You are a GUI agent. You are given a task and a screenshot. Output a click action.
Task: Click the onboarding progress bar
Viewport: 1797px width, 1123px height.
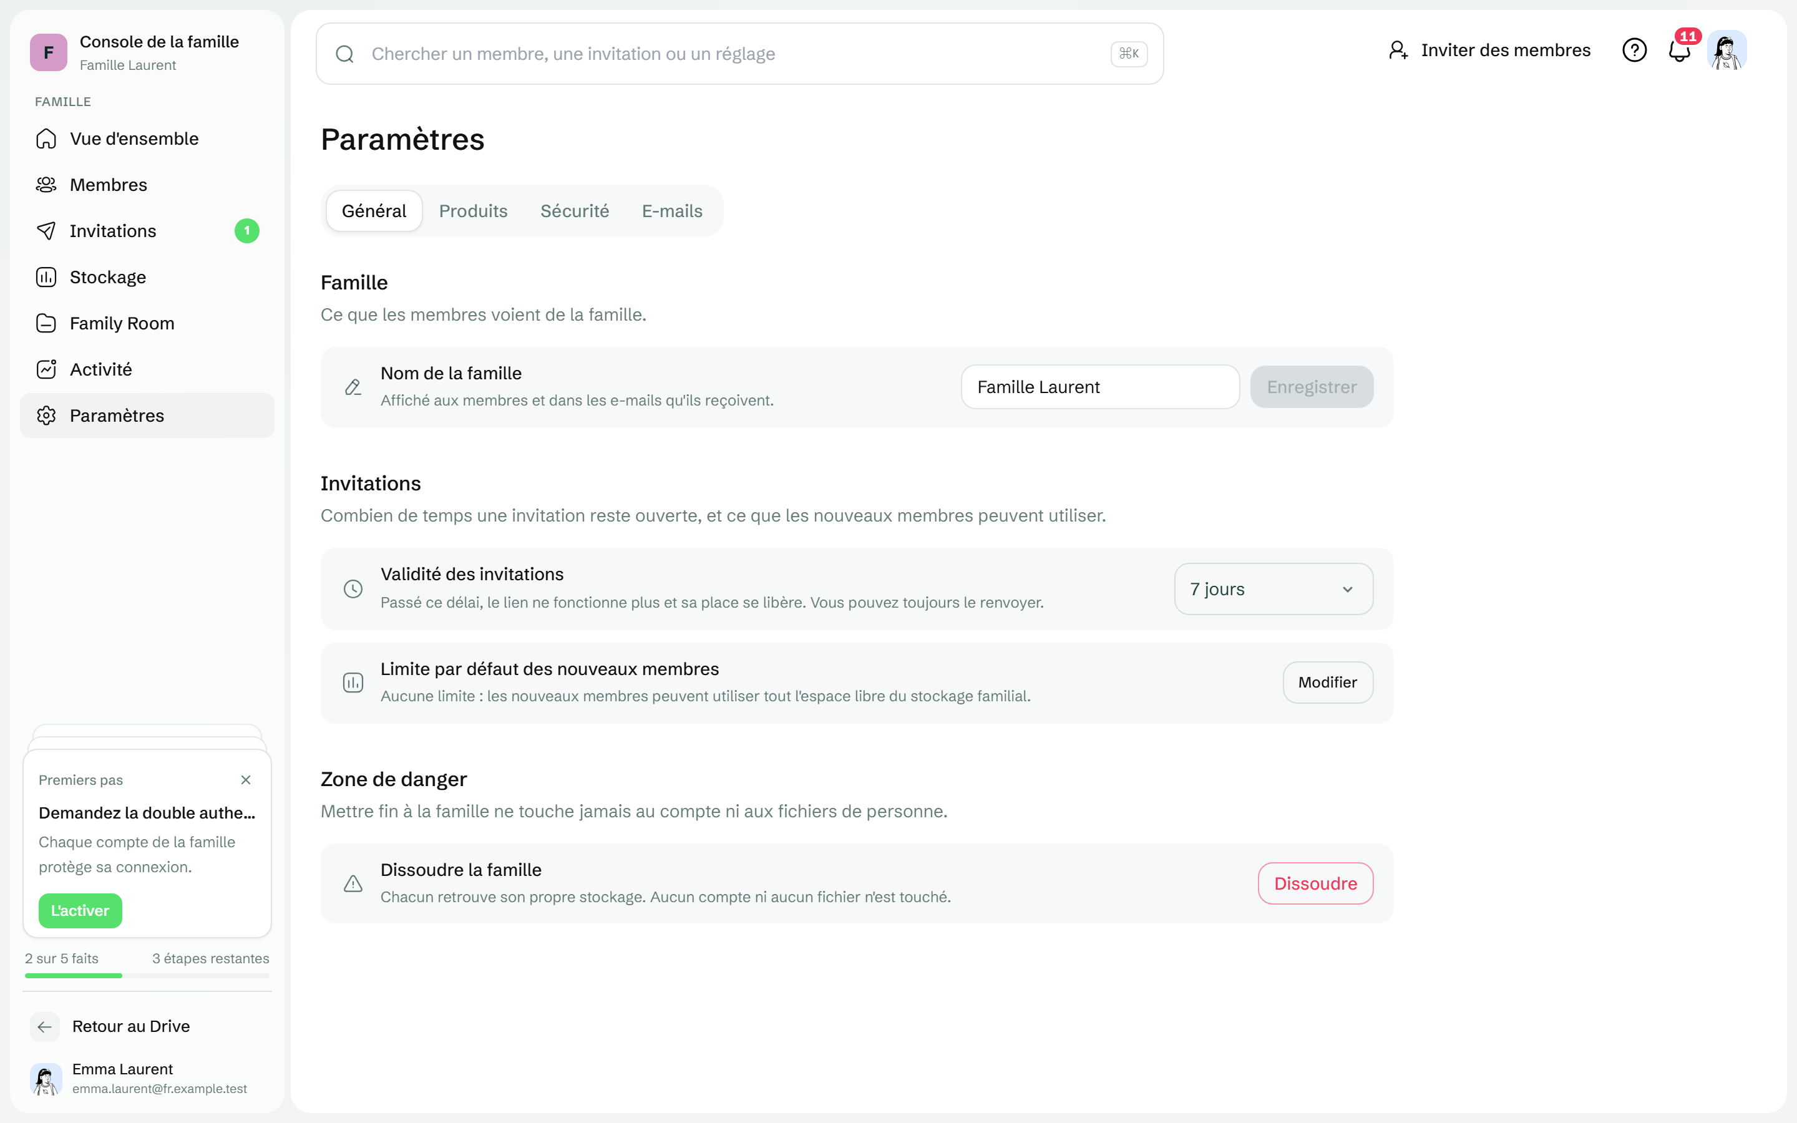[x=147, y=975]
